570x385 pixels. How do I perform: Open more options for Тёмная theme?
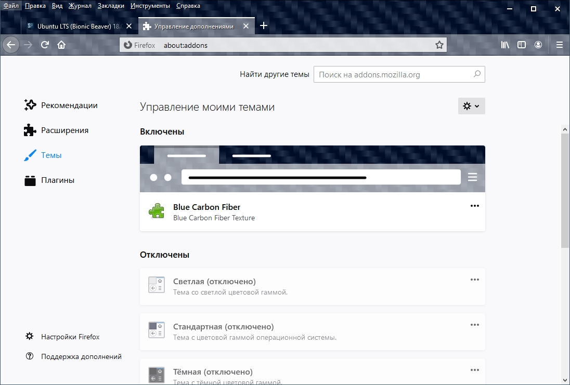[475, 370]
